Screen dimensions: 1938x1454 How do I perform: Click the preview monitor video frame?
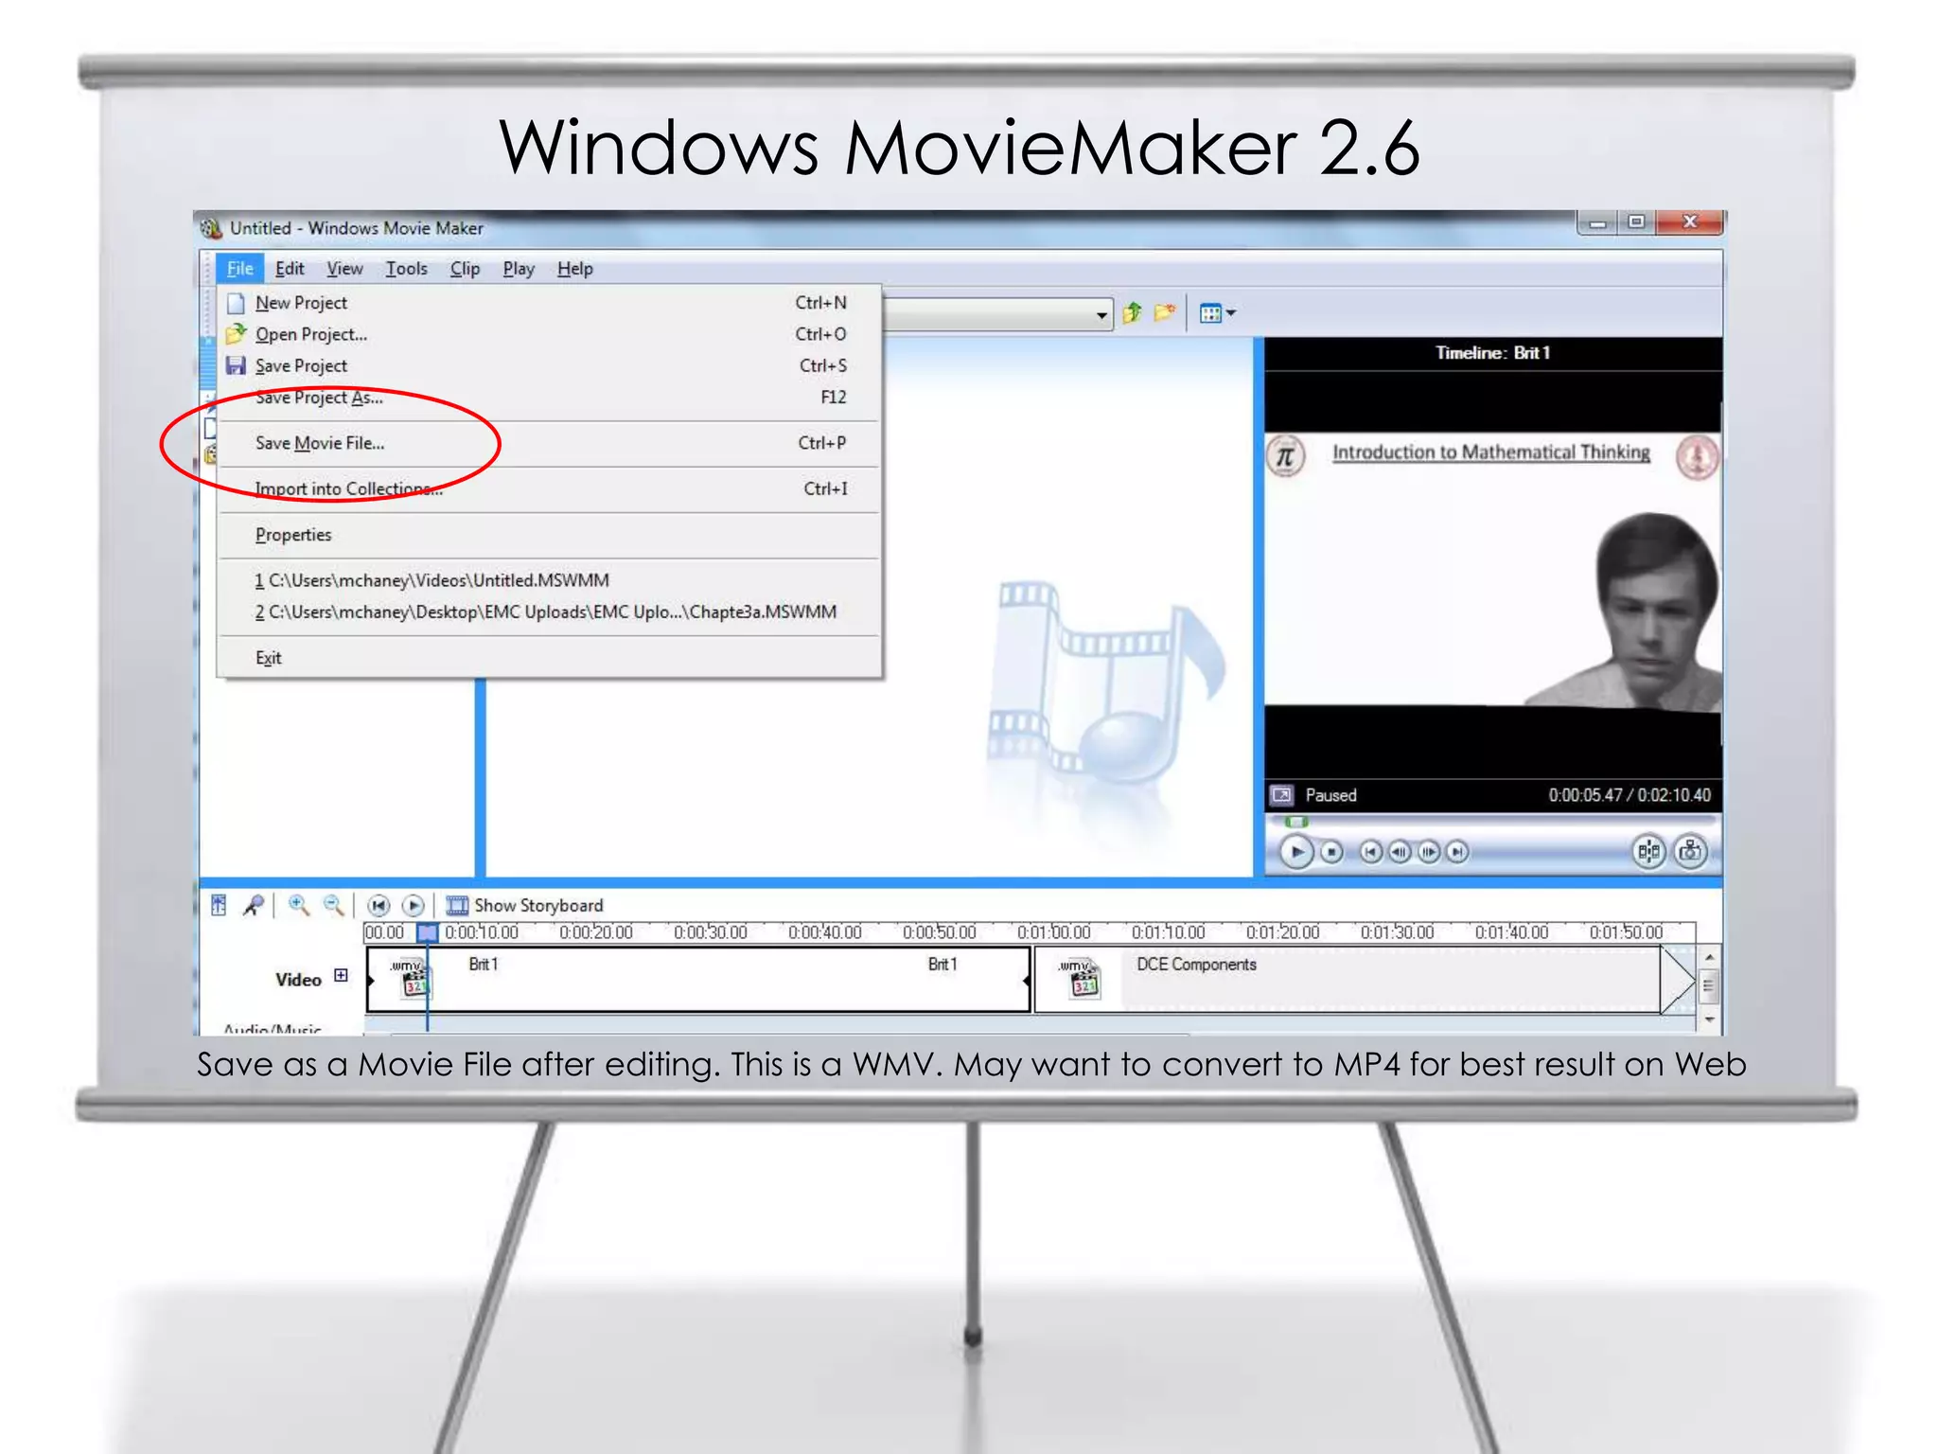(x=1492, y=572)
